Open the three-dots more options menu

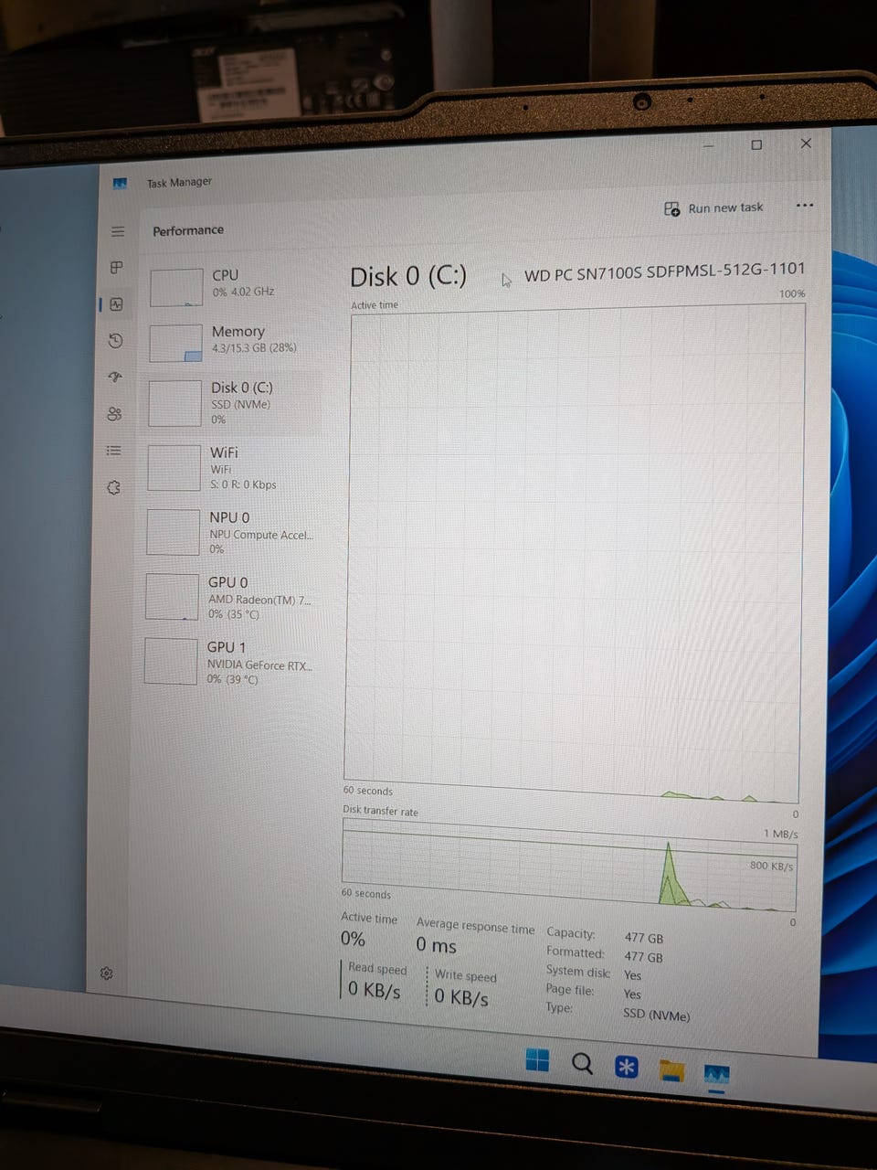pyautogui.click(x=805, y=206)
